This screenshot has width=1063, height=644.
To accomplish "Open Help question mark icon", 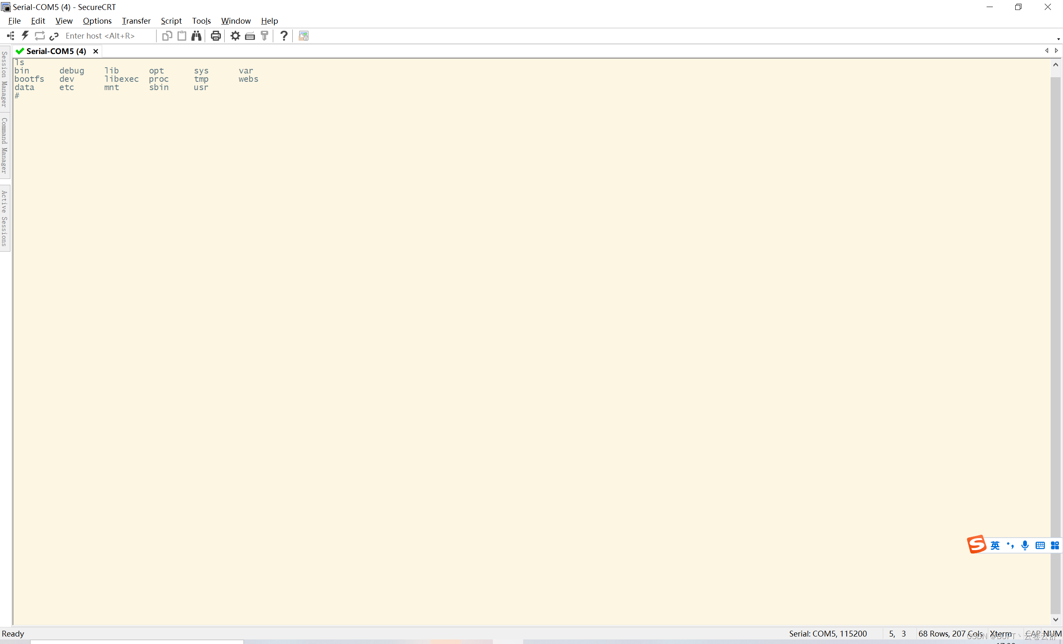I will pyautogui.click(x=284, y=36).
